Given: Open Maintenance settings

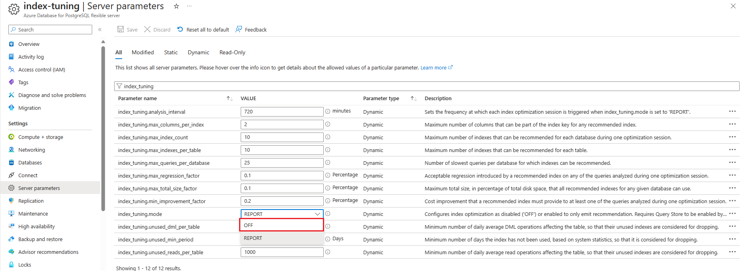Looking at the screenshot, I should coord(33,214).
